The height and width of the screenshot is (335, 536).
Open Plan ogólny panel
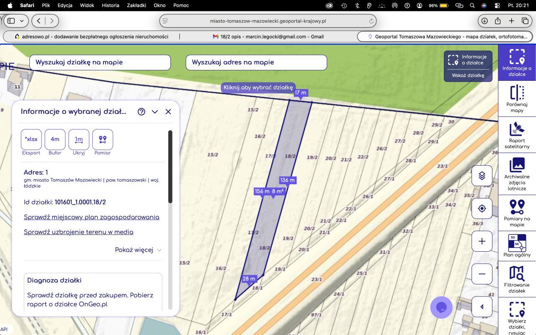click(x=517, y=245)
